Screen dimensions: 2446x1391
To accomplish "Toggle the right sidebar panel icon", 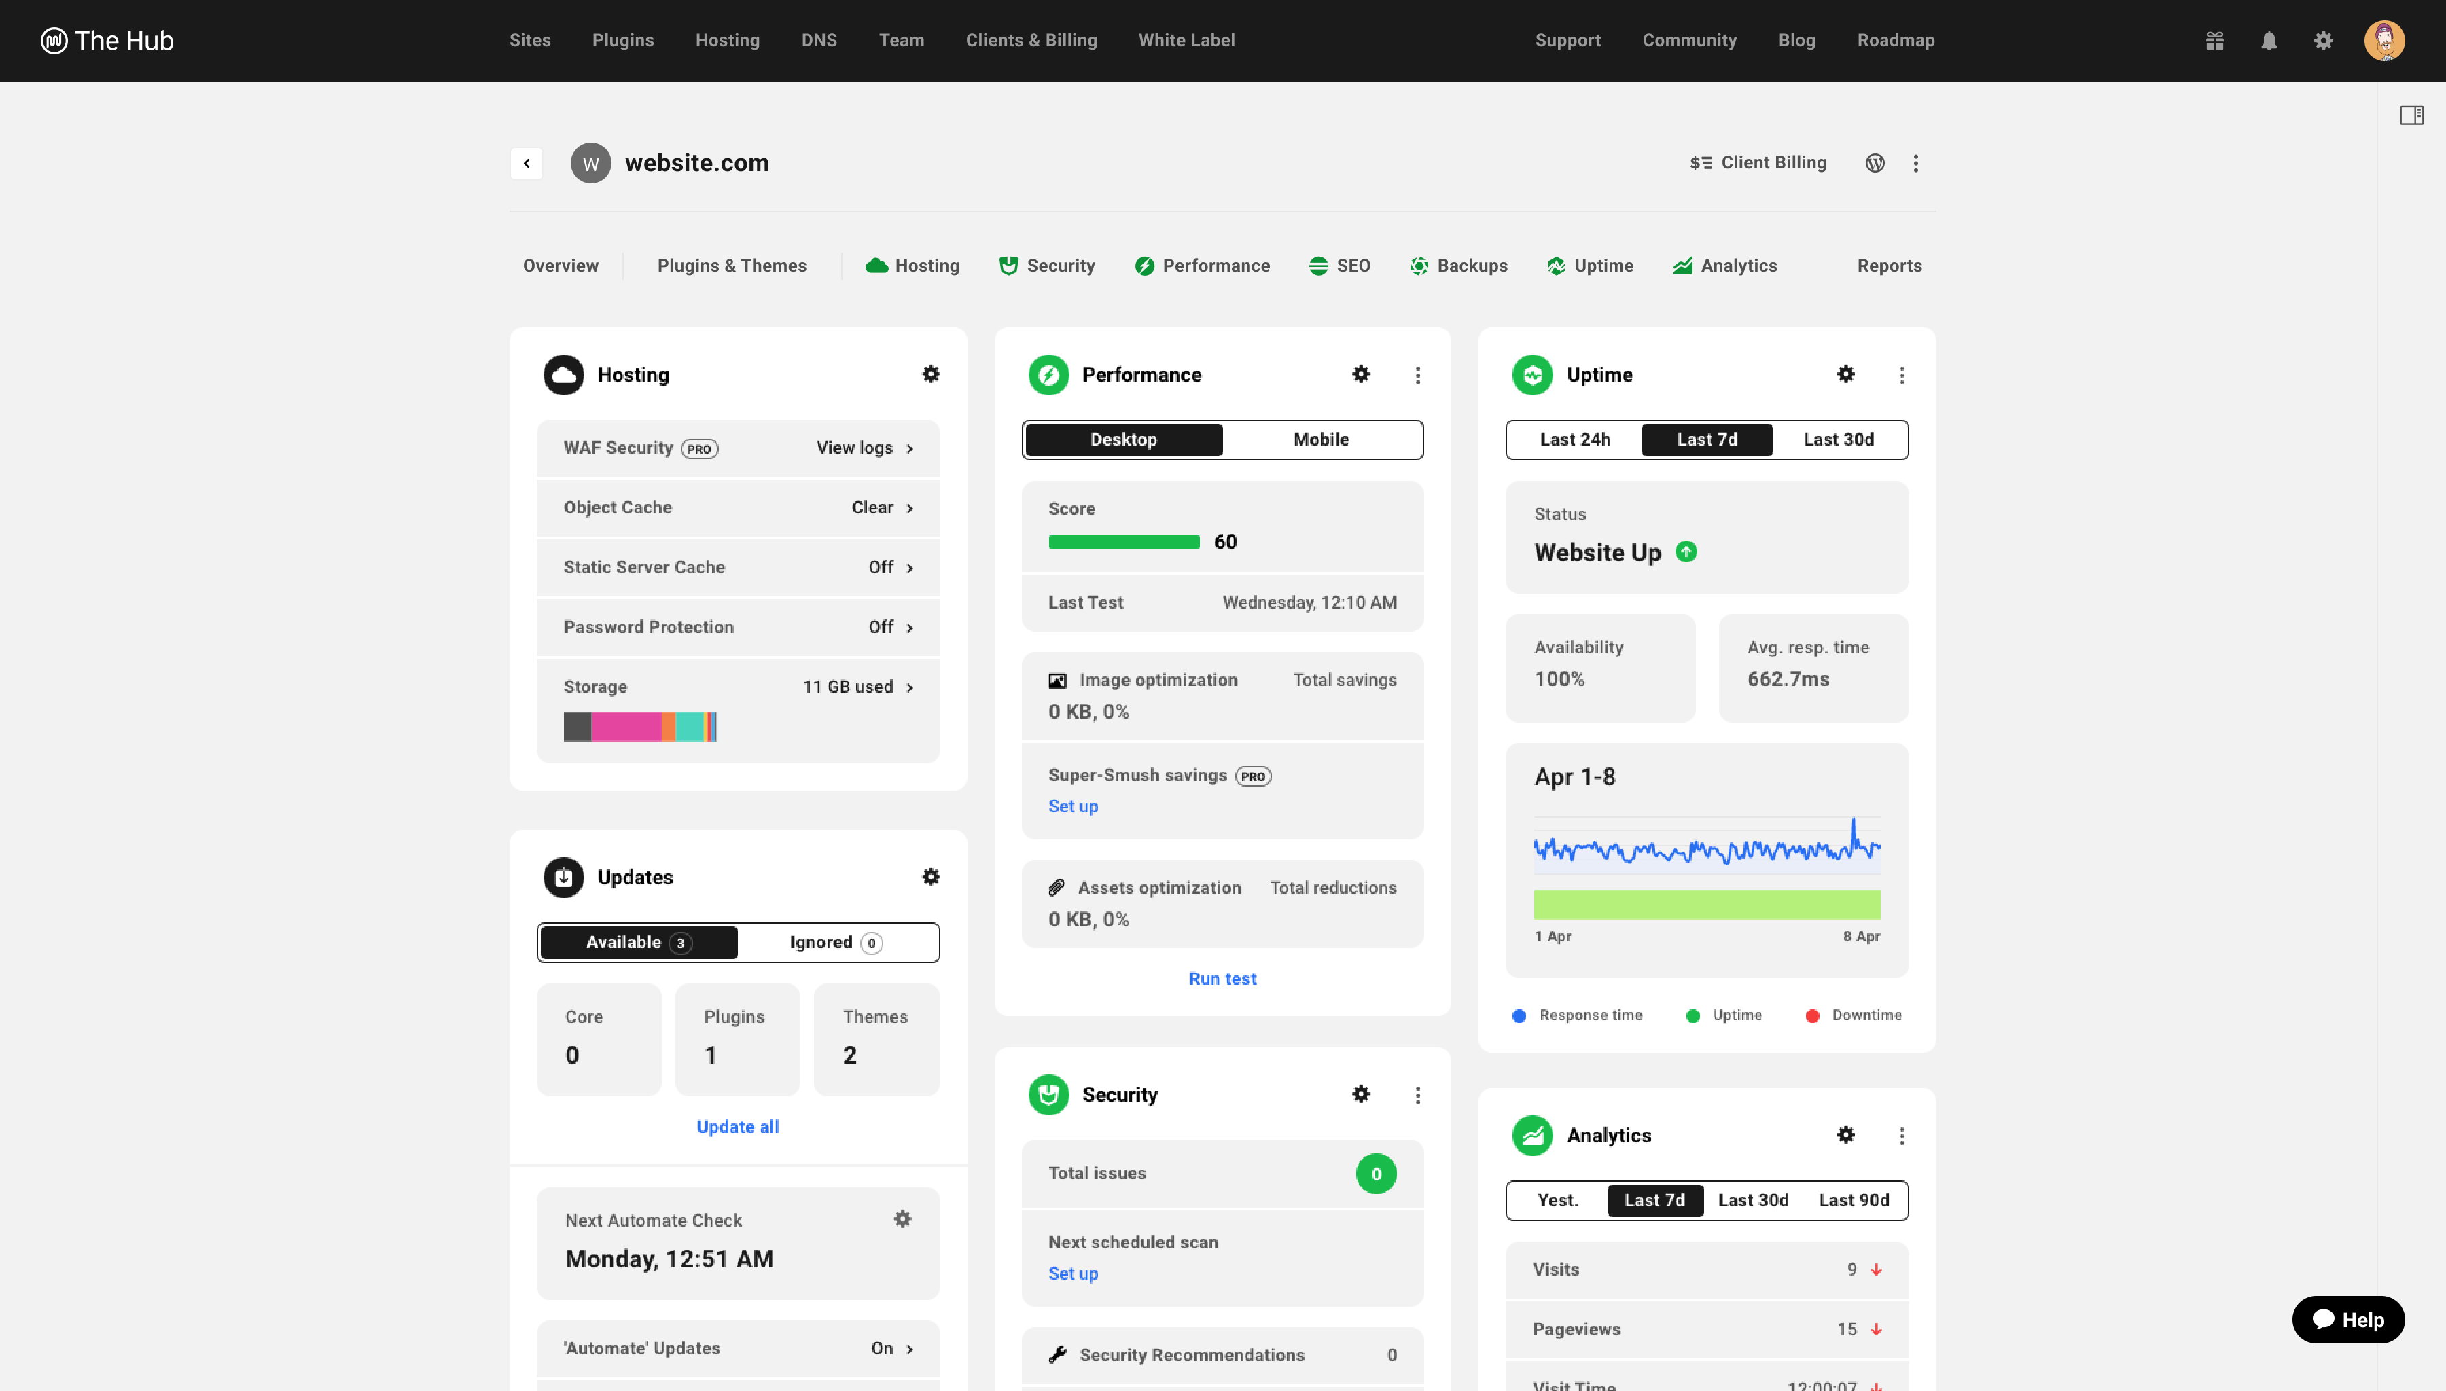I will [2411, 115].
